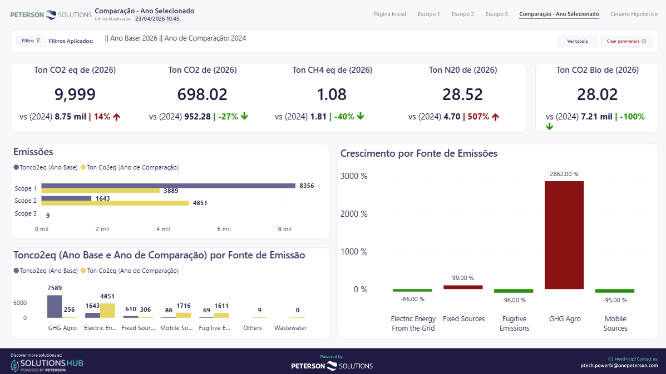Click the footer Peterson Solutions logo
Image resolution: width=666 pixels, height=374 pixels.
[332, 366]
